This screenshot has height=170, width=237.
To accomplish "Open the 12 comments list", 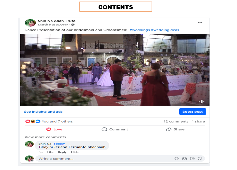I will point(176,121).
